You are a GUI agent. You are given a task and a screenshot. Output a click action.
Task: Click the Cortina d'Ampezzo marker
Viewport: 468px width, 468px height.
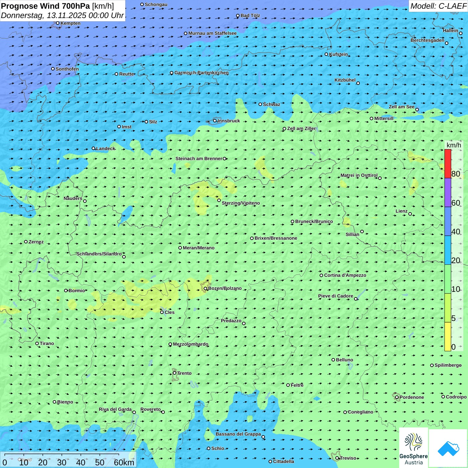[322, 275]
